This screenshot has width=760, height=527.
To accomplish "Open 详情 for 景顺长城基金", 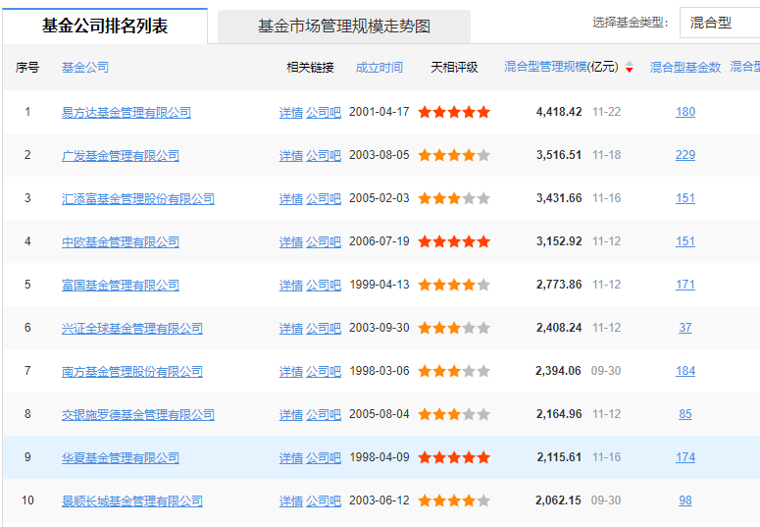I will (291, 501).
